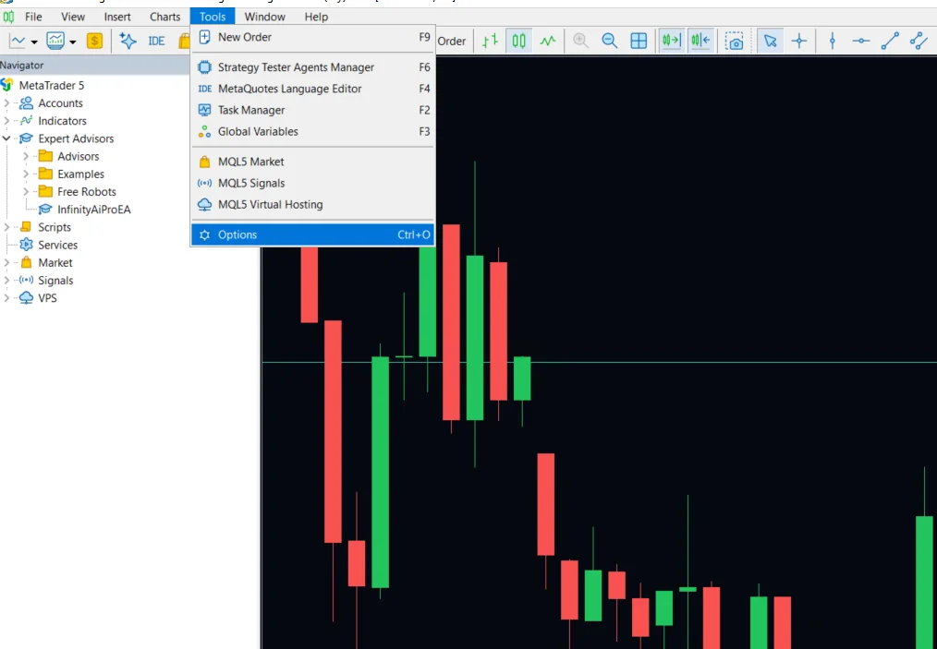Select Services in the Navigator
This screenshot has width=937, height=649.
click(58, 245)
